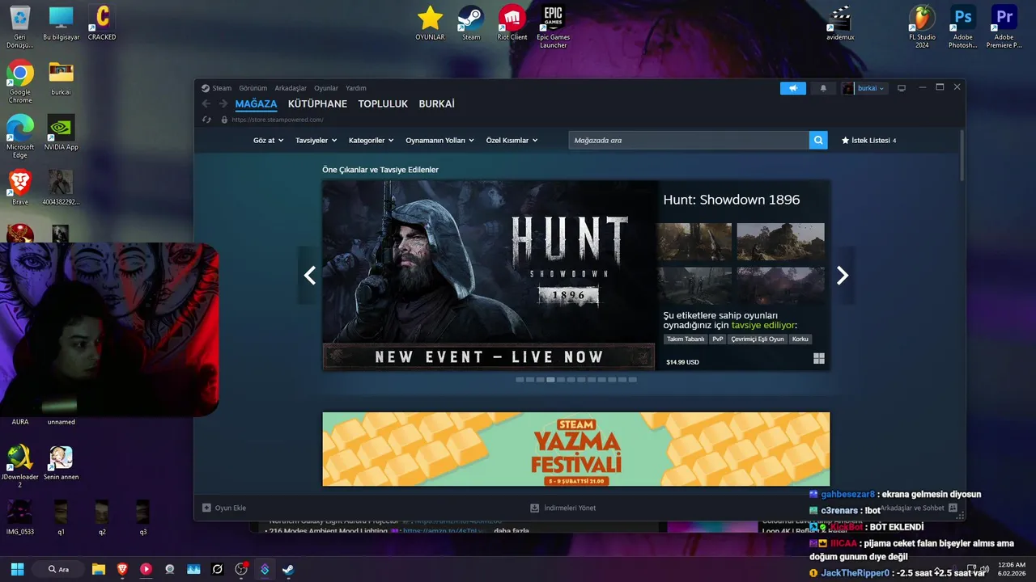
Task: Show previous featured game with left arrow
Action: (x=309, y=276)
